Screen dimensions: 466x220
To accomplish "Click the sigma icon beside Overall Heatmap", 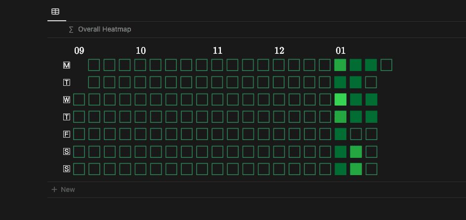I will click(71, 30).
